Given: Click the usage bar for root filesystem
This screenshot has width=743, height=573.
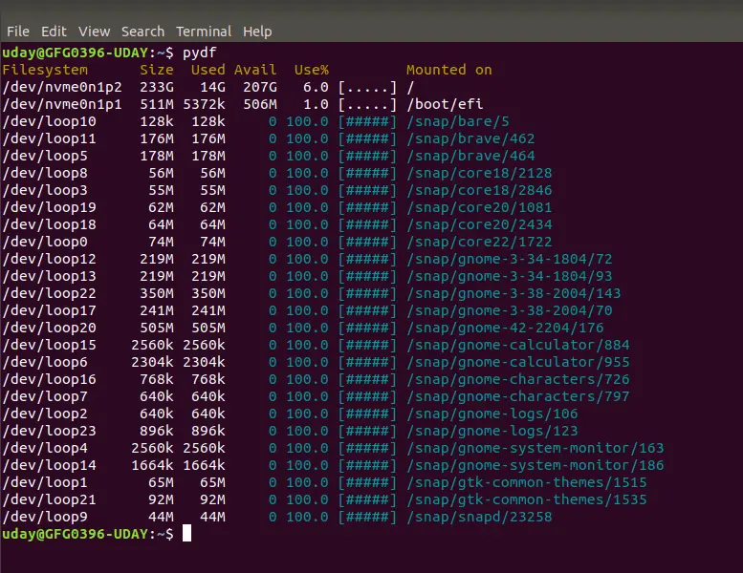Looking at the screenshot, I should [367, 88].
